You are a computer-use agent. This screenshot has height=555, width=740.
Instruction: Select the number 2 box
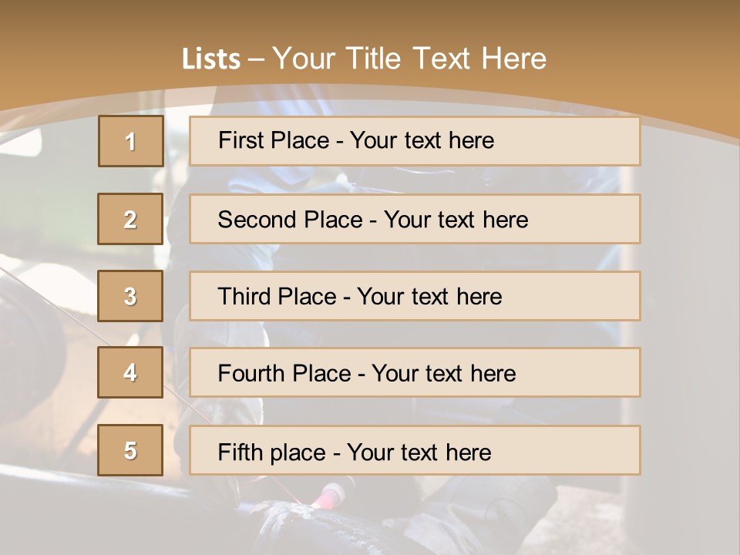click(x=130, y=219)
